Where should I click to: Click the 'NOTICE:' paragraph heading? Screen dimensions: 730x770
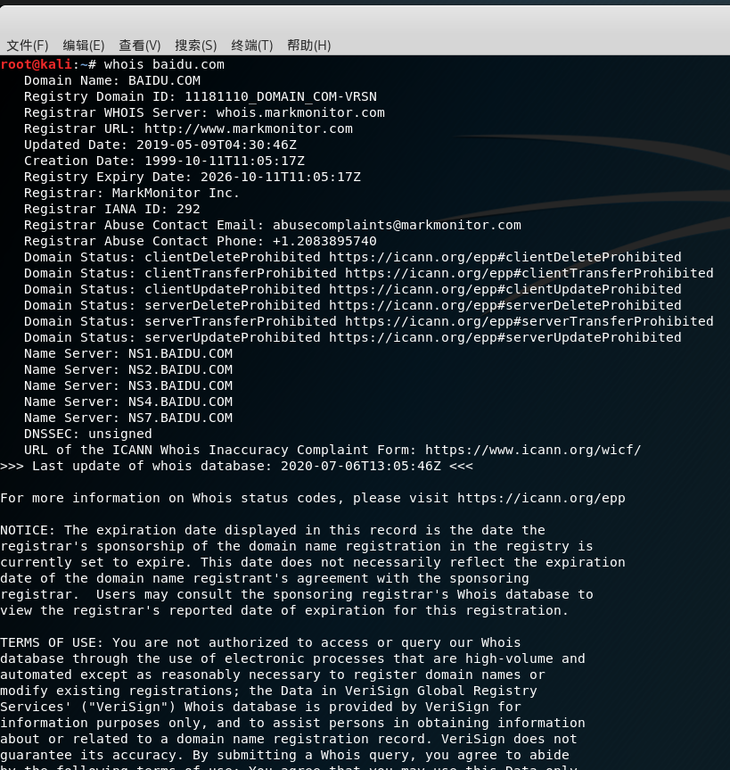28,530
